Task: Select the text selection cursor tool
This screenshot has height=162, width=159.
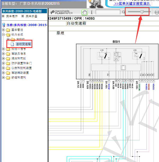Action: (92, 12)
